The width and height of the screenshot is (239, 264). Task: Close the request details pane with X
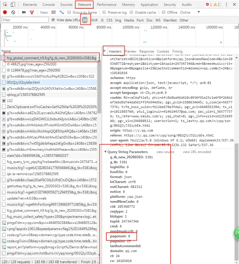(104, 51)
